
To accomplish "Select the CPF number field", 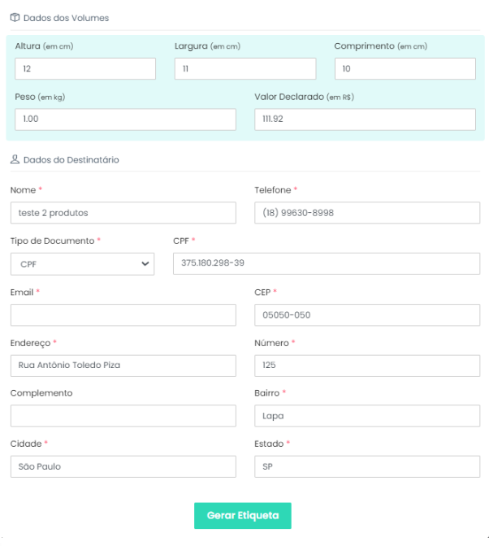I will point(326,263).
